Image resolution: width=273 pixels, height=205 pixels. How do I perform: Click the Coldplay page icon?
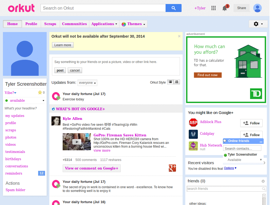(193, 134)
